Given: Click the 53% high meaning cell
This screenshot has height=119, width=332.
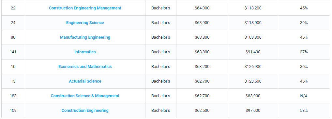Looking at the screenshot, I should pyautogui.click(x=304, y=110).
